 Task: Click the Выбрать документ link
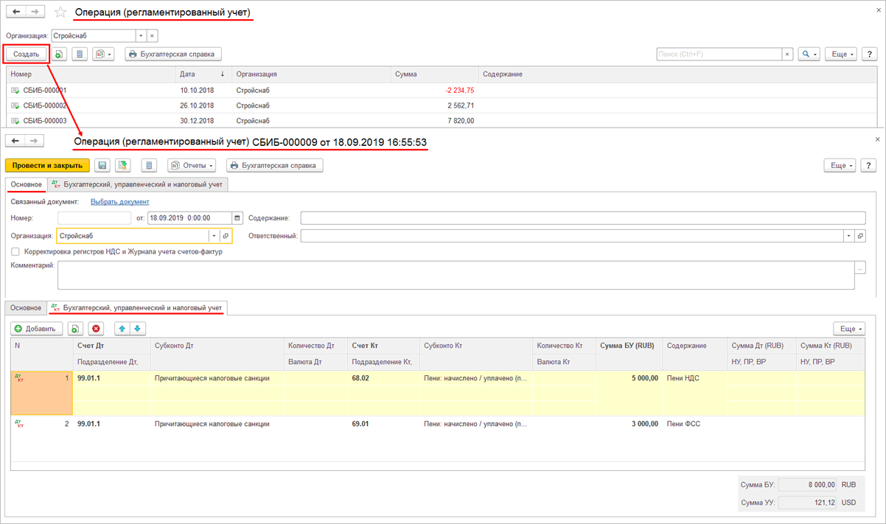pos(119,201)
